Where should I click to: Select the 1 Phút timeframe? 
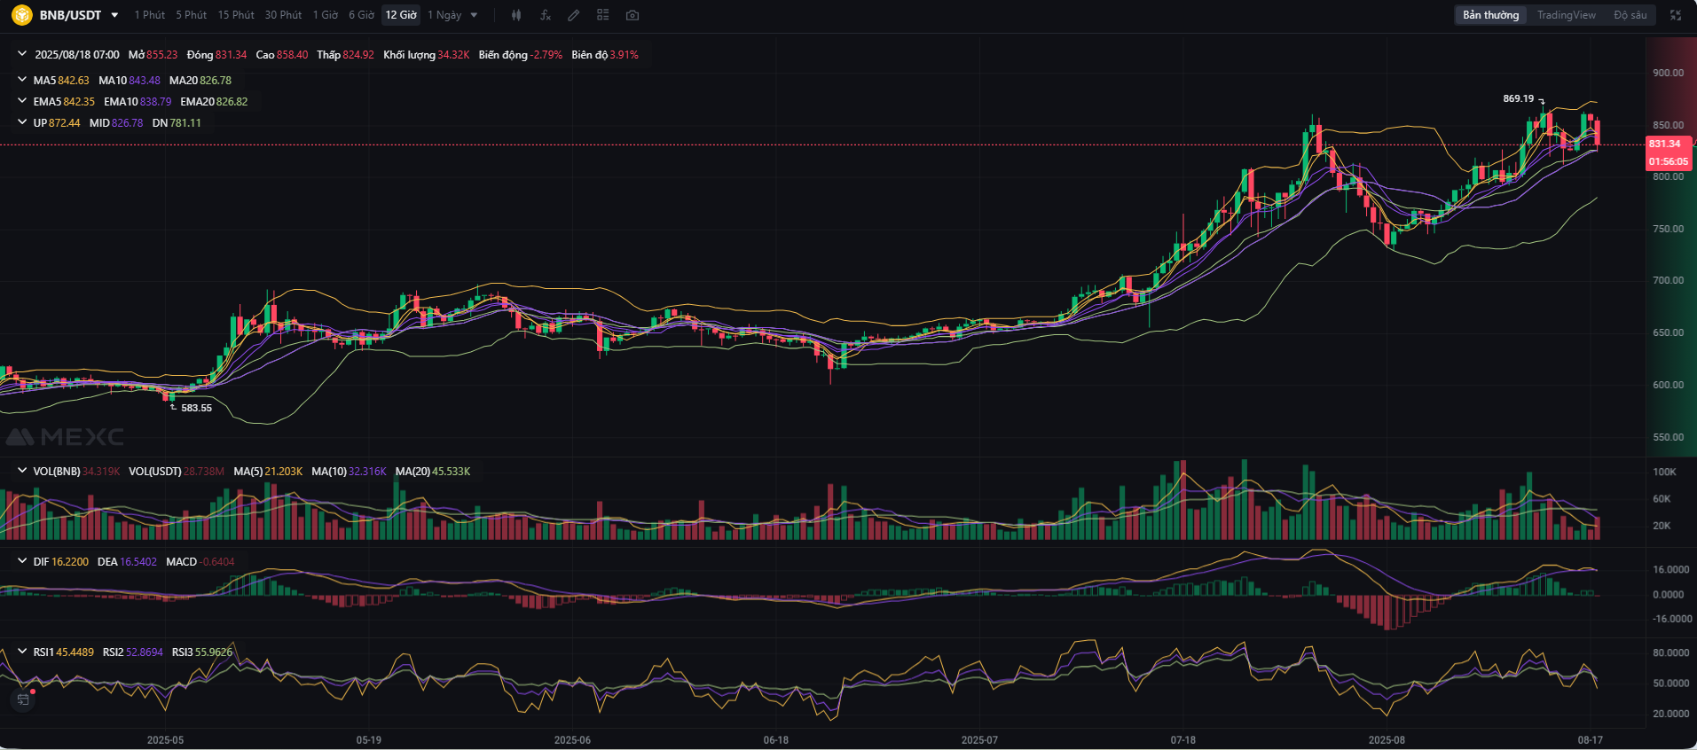tap(149, 15)
